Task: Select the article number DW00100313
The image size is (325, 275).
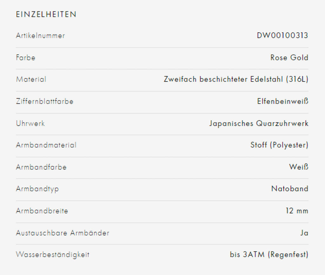Action: tap(282, 36)
